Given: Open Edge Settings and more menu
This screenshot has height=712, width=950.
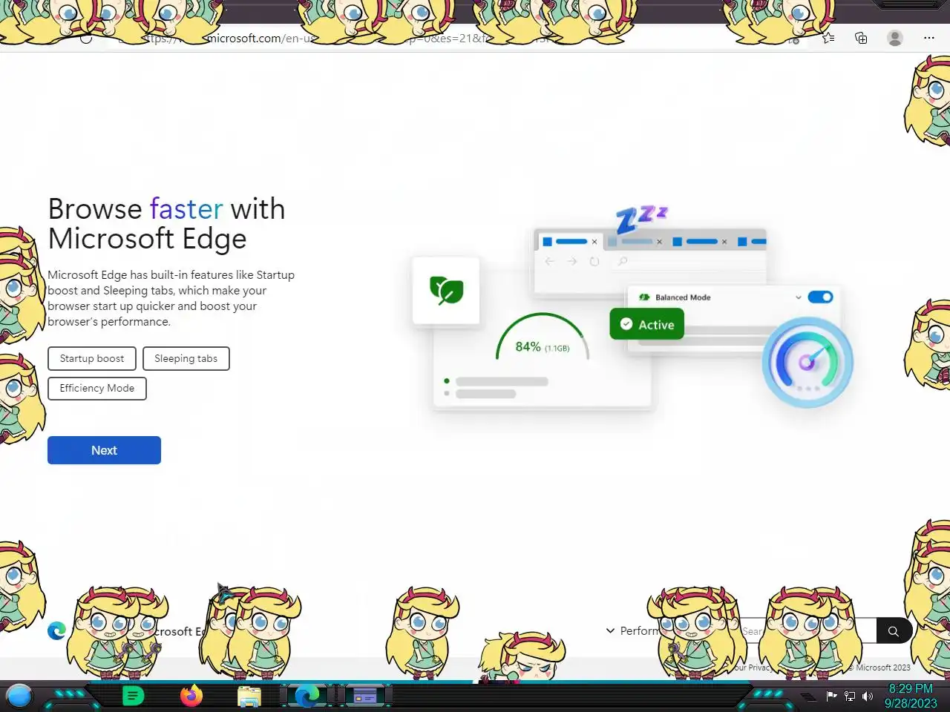Looking at the screenshot, I should (928, 38).
